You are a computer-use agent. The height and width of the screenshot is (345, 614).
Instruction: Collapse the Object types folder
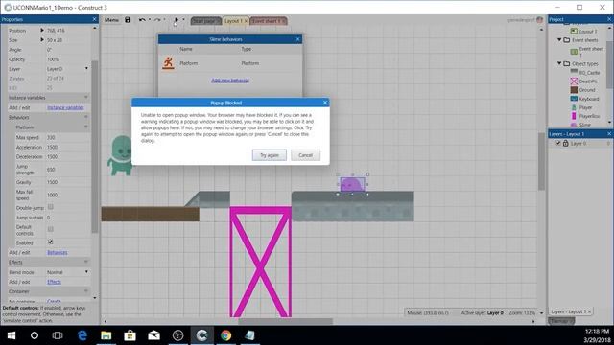[x=559, y=63]
